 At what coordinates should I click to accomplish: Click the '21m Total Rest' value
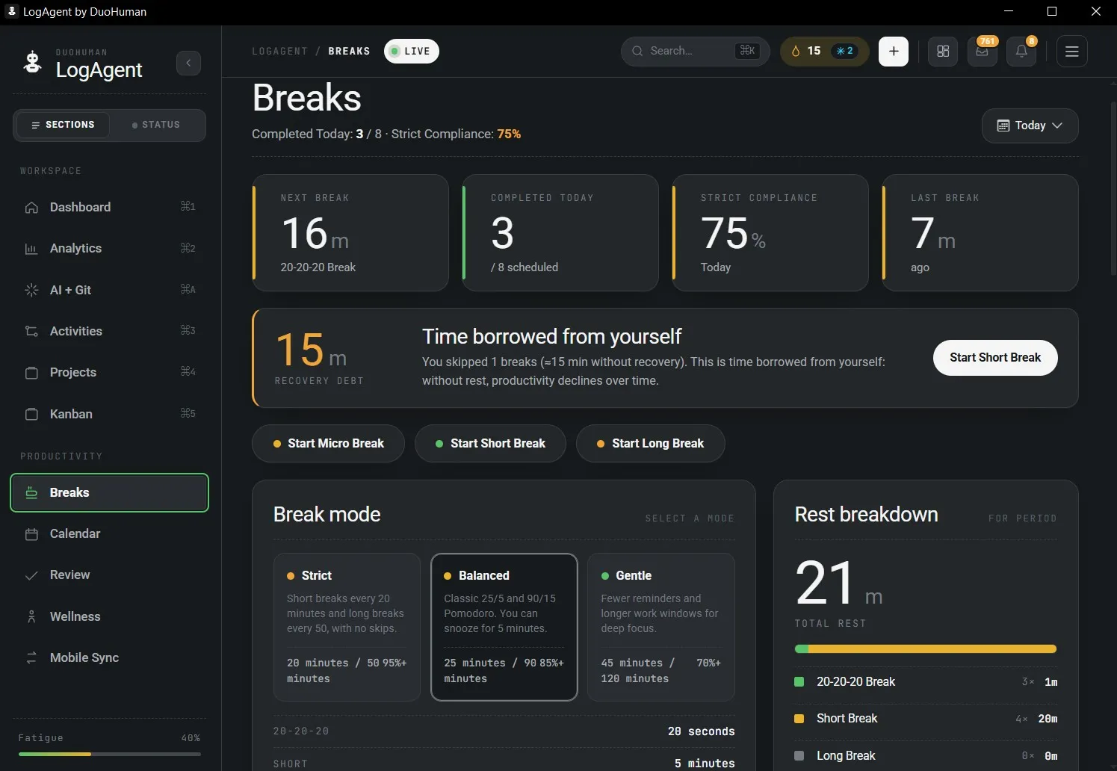click(839, 583)
